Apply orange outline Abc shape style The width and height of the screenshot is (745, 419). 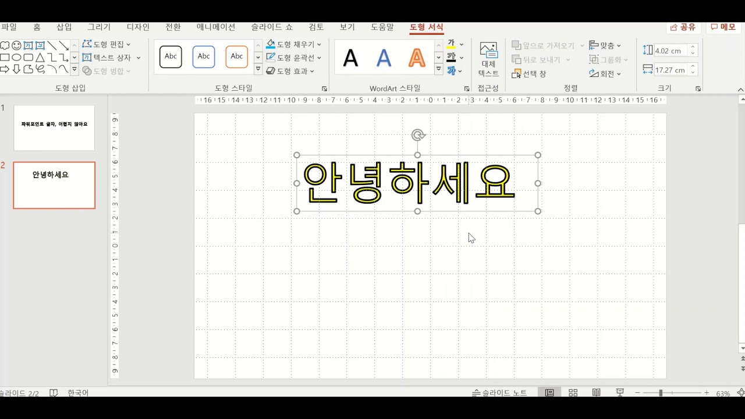(x=237, y=56)
